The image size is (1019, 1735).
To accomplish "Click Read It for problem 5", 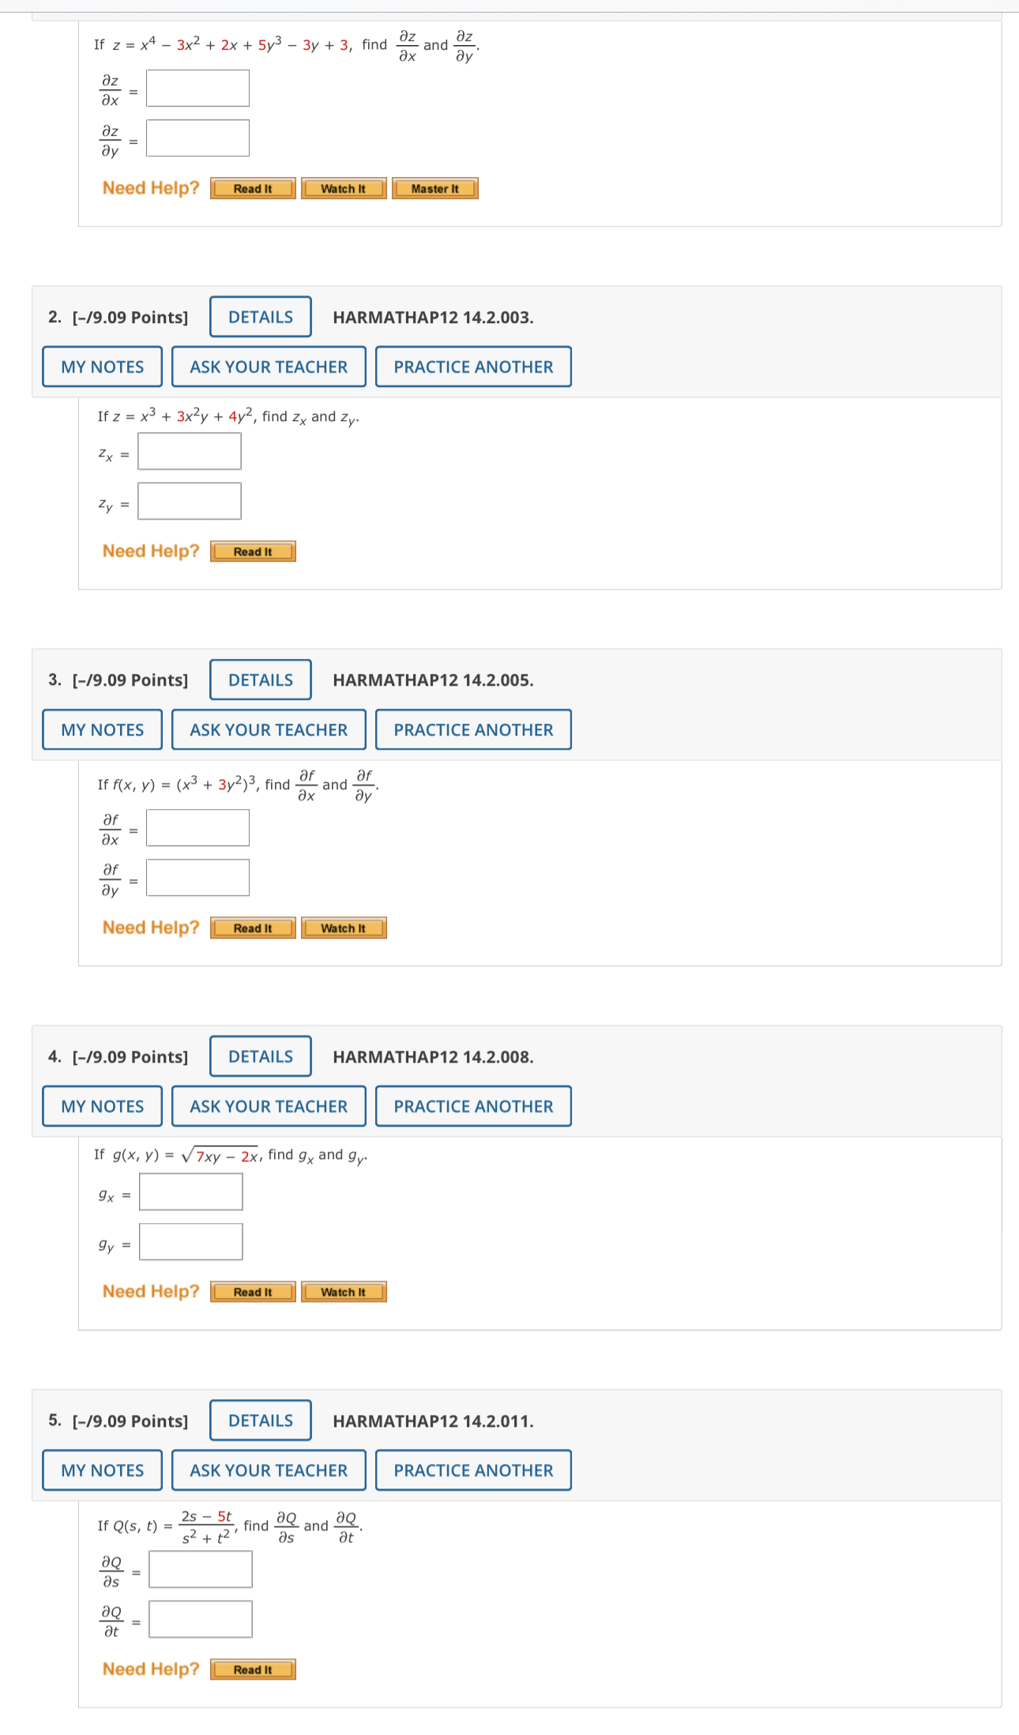I will click(x=252, y=1669).
